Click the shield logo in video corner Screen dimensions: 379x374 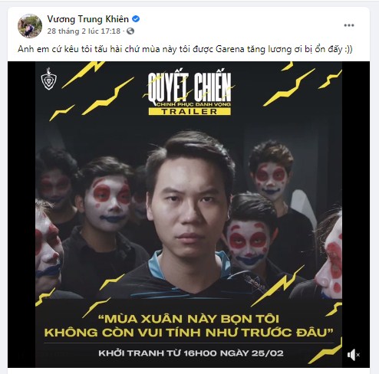coord(49,79)
